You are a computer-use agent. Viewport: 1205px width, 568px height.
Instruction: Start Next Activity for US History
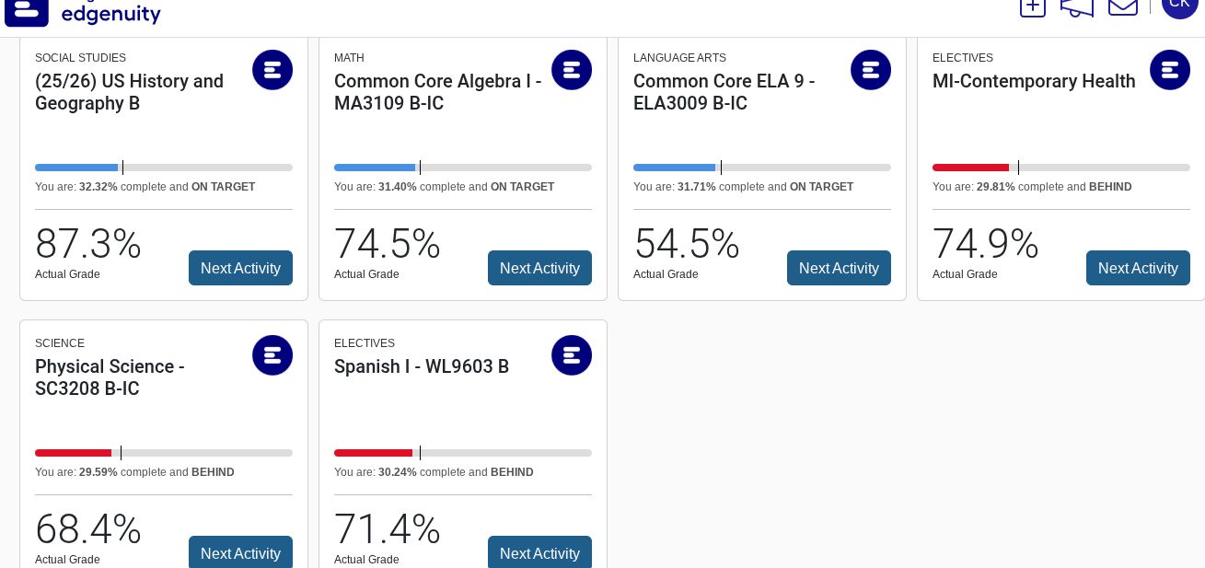(x=240, y=268)
